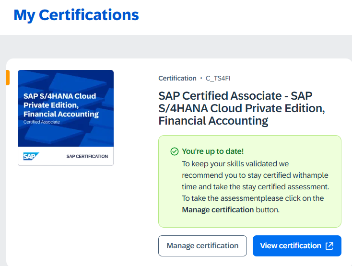The image size is (352, 266).
Task: Click the external link icon on View certification
Action: 329,246
